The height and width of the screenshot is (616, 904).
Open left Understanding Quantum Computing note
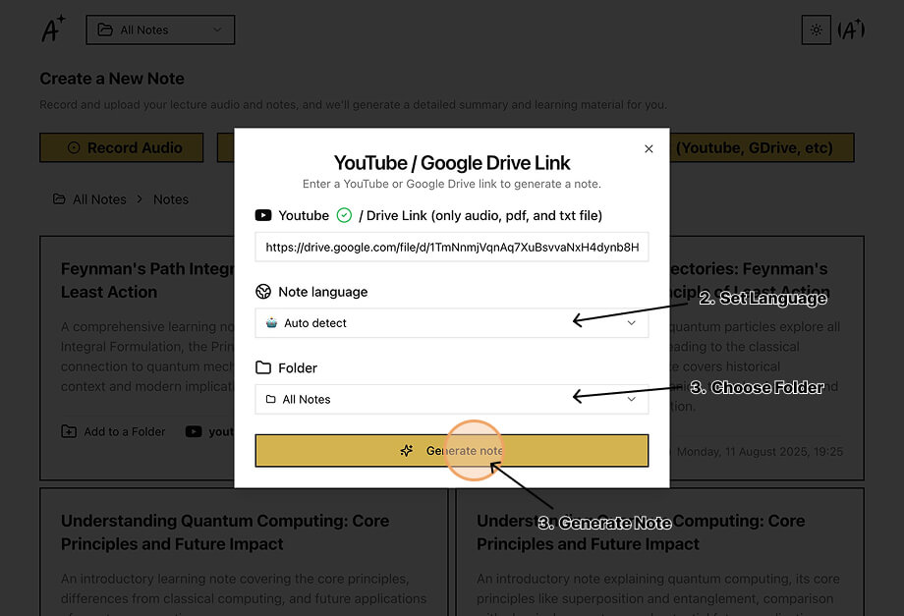225,532
